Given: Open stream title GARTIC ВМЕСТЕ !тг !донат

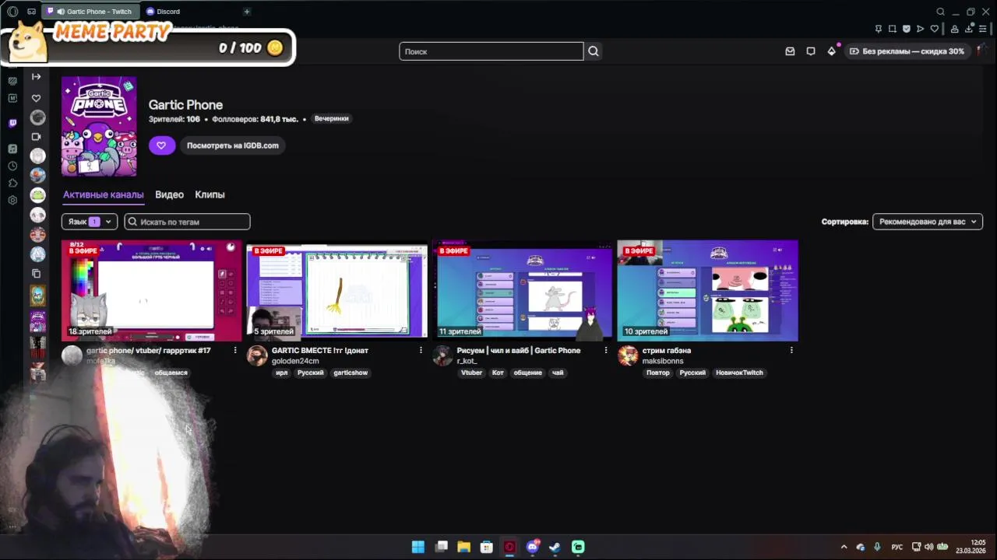Looking at the screenshot, I should (x=320, y=351).
